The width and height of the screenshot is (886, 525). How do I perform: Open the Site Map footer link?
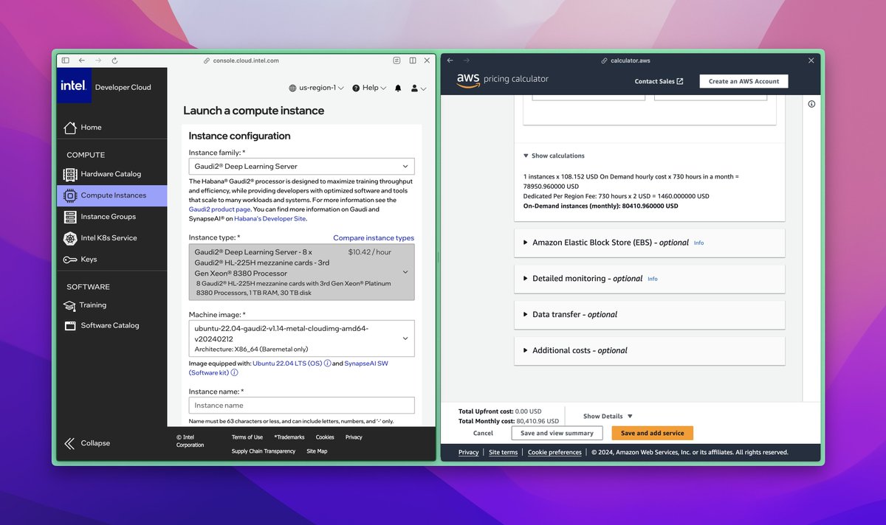(317, 451)
